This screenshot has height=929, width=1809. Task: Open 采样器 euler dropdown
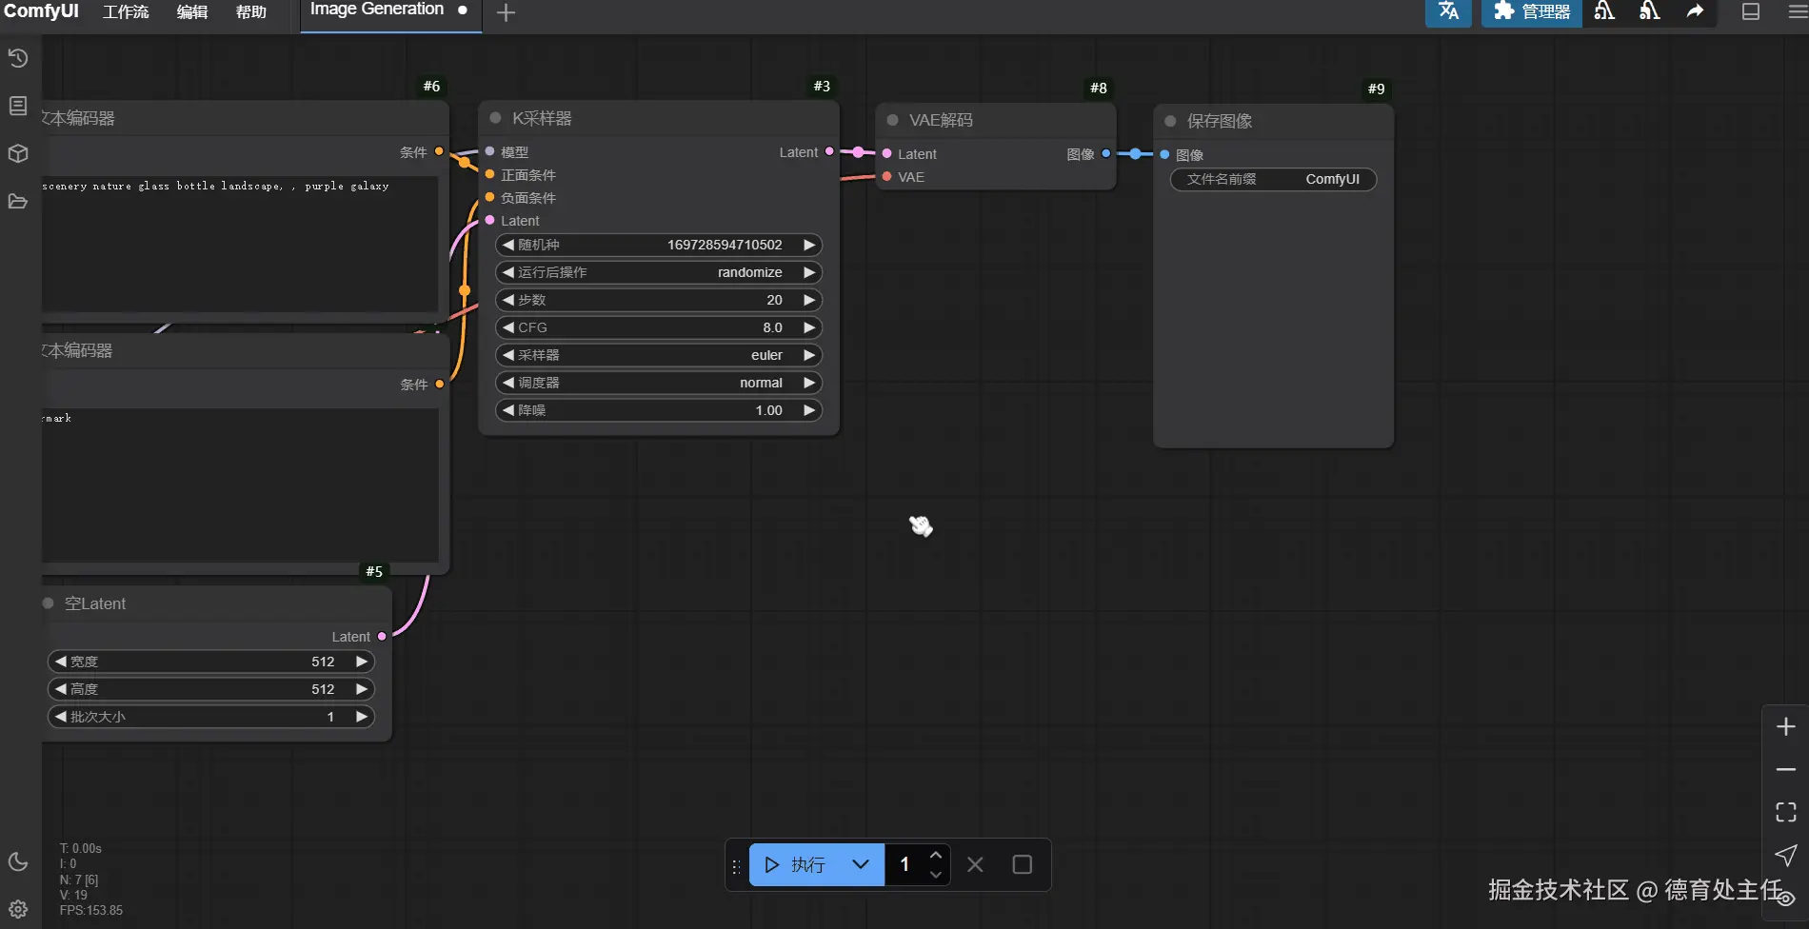[658, 355]
